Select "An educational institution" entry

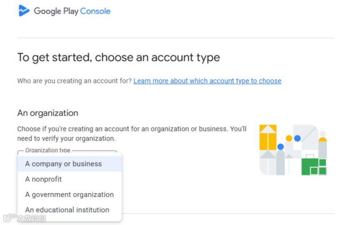[x=67, y=210]
